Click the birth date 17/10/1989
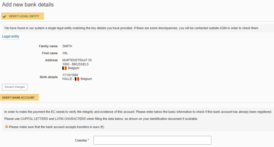Viewport: 274px width, 147px height. (x=70, y=75)
